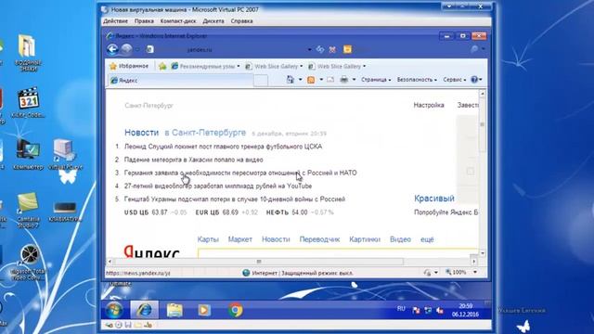The height and width of the screenshot is (334, 594).
Task: Expand the address bar history dropdown
Action: 309,49
